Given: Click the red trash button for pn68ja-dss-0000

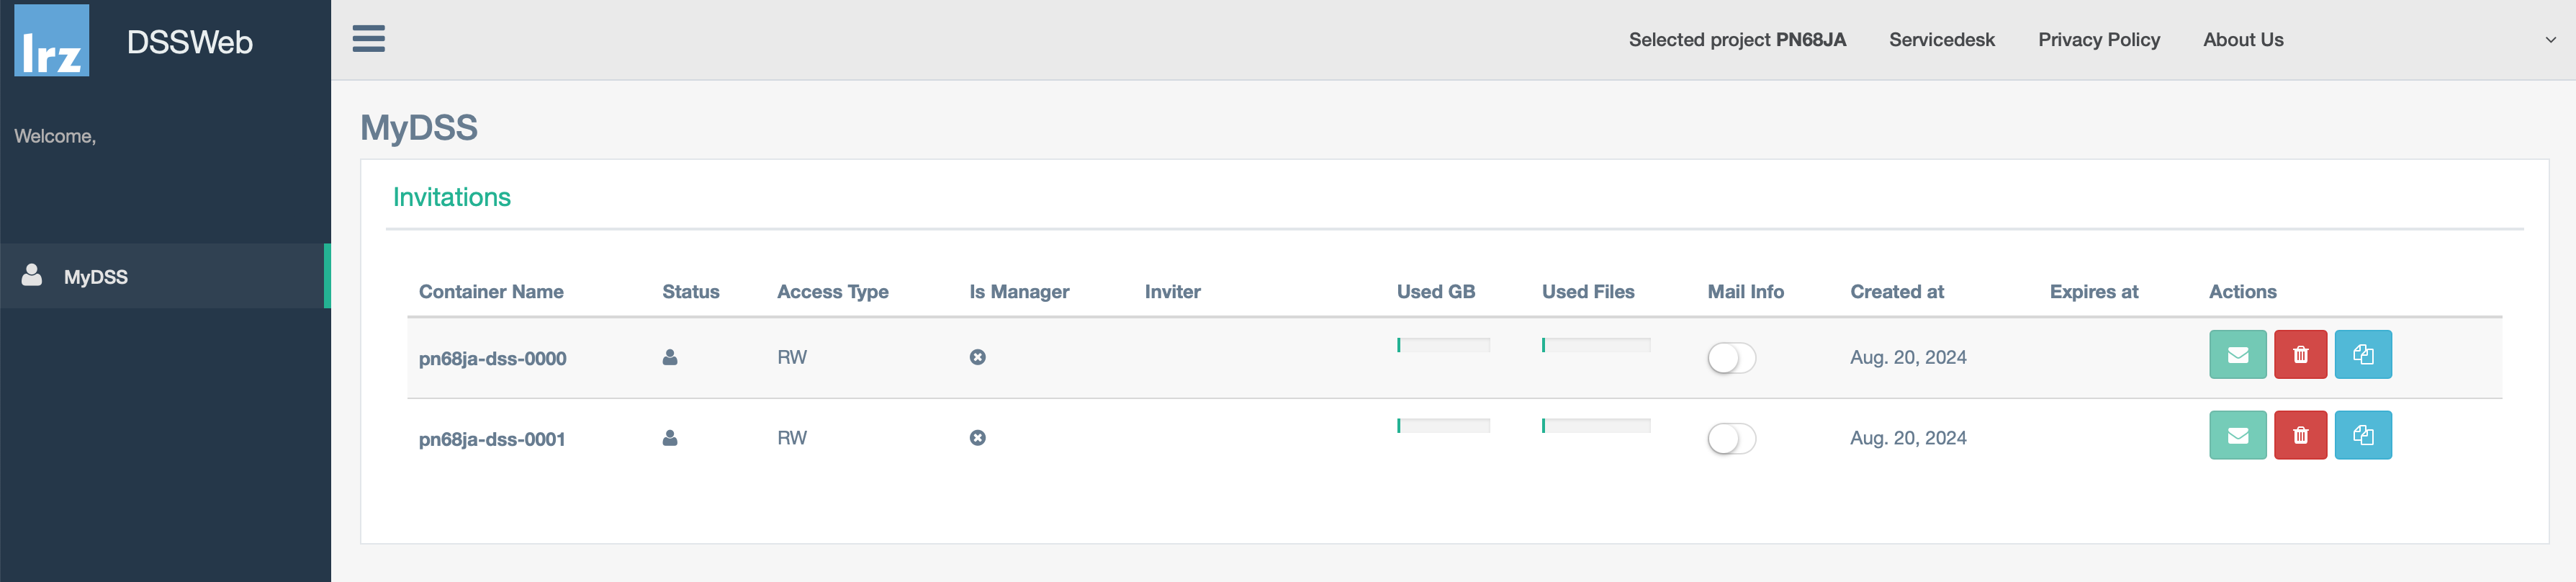Looking at the screenshot, I should [x=2300, y=355].
